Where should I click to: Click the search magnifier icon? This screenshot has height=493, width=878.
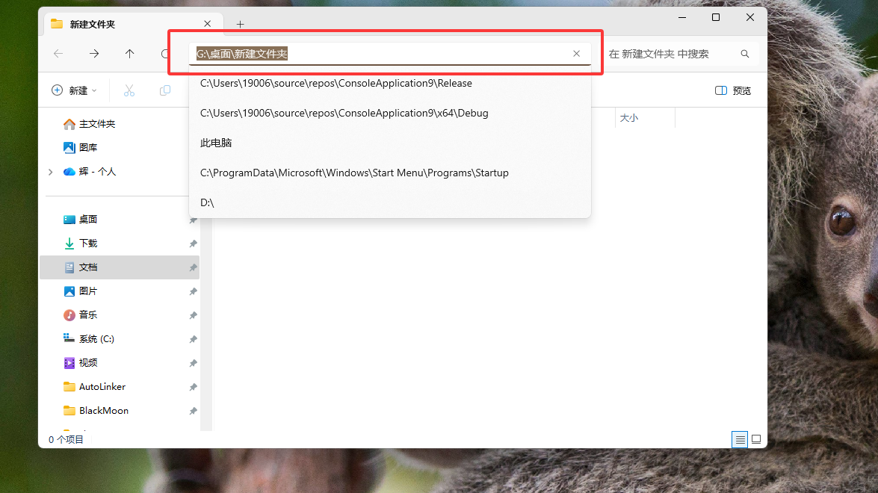(744, 54)
